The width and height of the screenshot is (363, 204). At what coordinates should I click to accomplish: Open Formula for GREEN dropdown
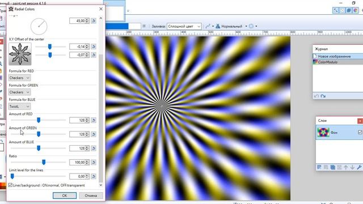click(x=20, y=92)
